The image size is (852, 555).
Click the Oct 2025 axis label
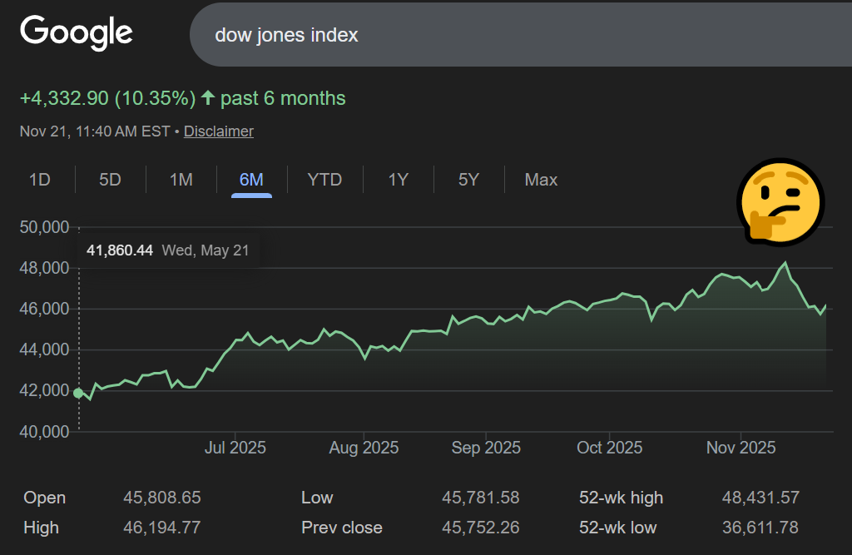tap(610, 448)
